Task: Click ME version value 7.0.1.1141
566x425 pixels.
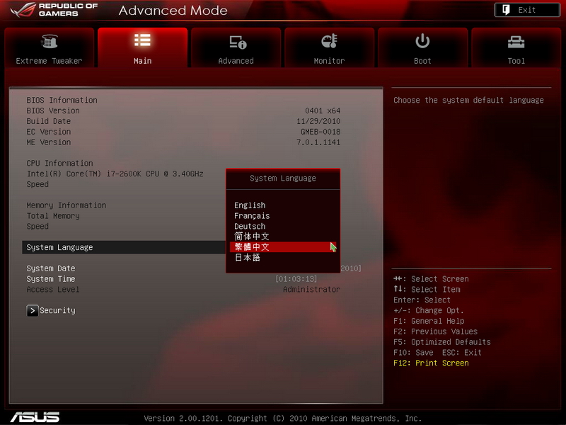Action: (318, 142)
